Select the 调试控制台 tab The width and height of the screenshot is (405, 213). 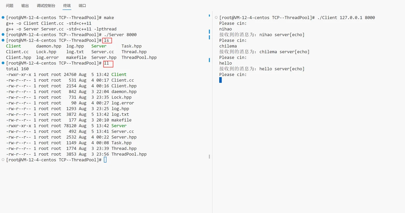point(46,6)
